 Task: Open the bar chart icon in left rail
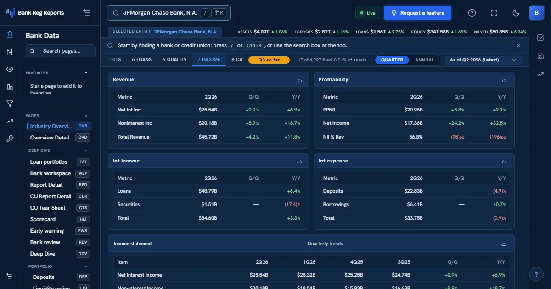(10, 87)
